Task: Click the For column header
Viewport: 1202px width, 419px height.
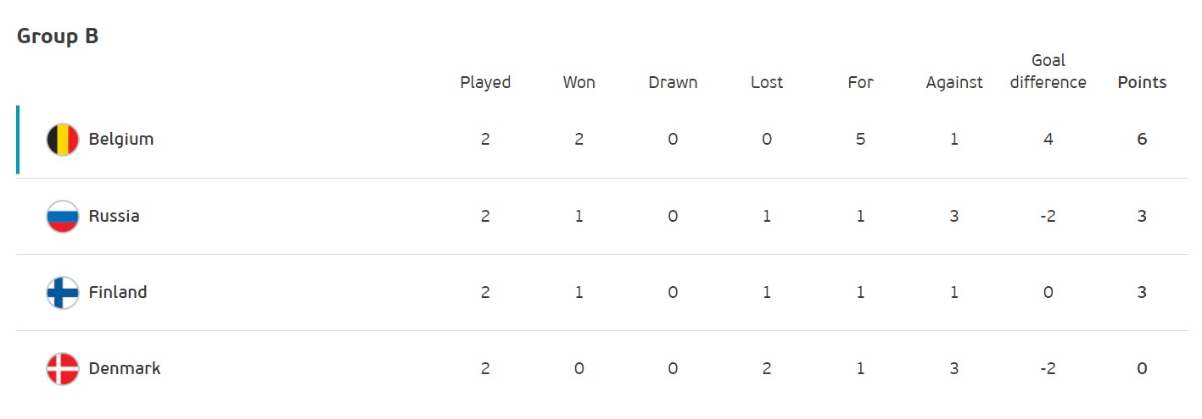Action: click(860, 82)
